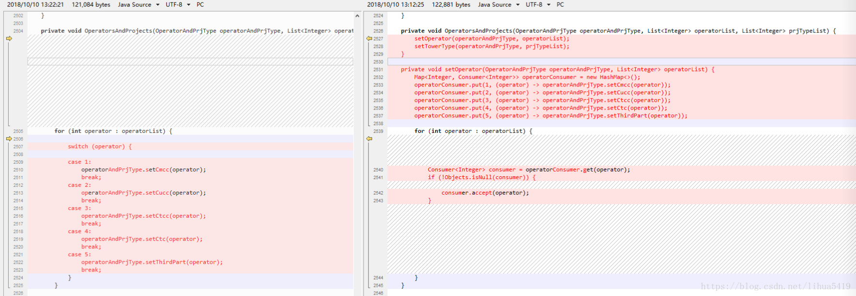Click the left pane scroll-up arrow
Viewport: 856px width, 296px height.
(x=357, y=16)
